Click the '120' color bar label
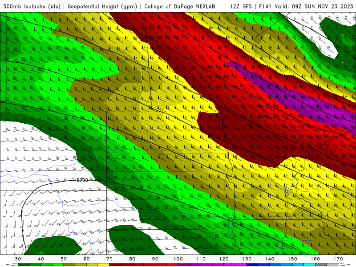The image size is (356, 267). tap(224, 259)
